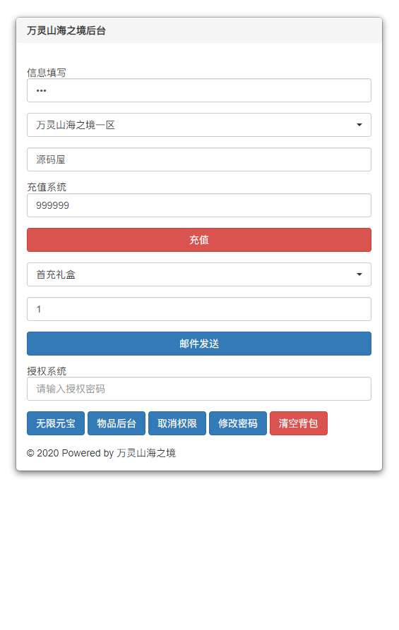Open the 物品后台 button

117,423
